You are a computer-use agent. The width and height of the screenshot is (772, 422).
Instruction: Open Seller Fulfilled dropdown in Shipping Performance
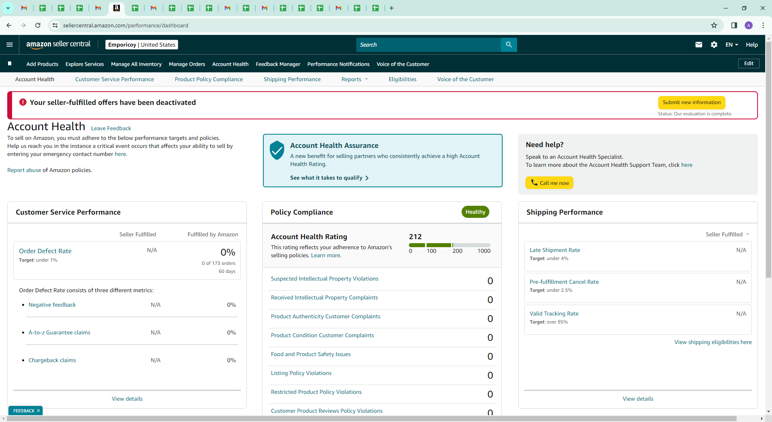click(727, 234)
